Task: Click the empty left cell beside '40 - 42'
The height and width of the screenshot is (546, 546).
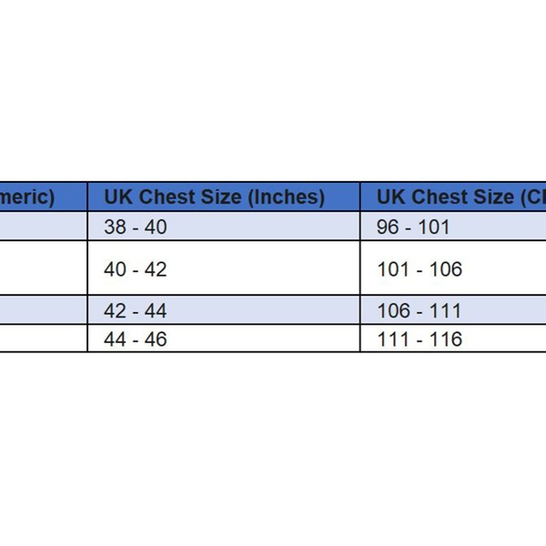Action: (x=43, y=269)
